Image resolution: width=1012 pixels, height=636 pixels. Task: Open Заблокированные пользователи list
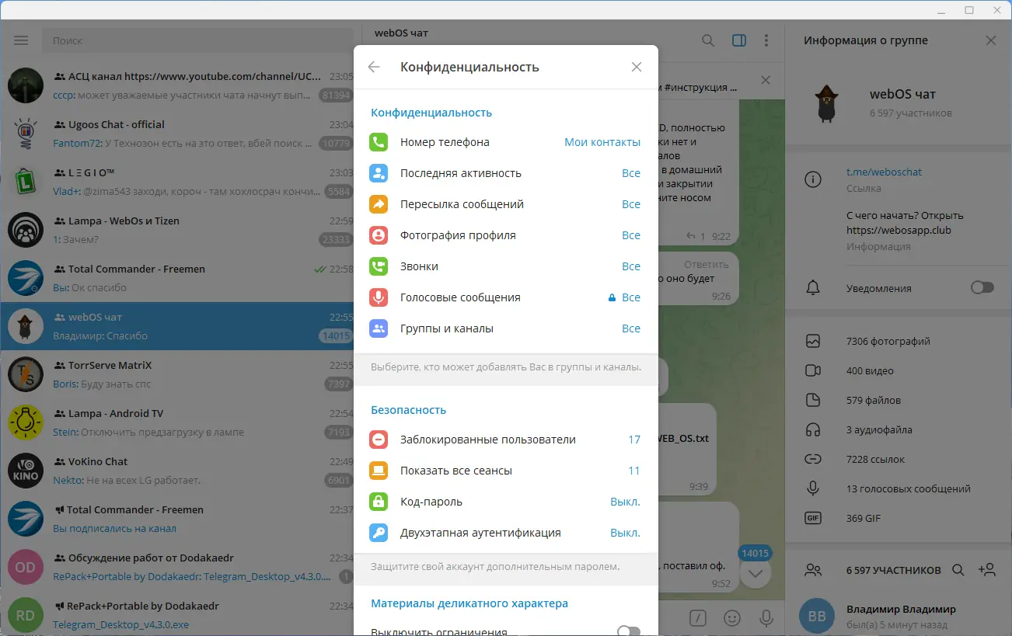pos(505,440)
